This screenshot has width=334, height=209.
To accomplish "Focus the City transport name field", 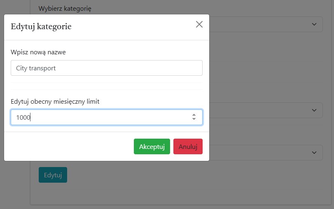I will point(107,68).
